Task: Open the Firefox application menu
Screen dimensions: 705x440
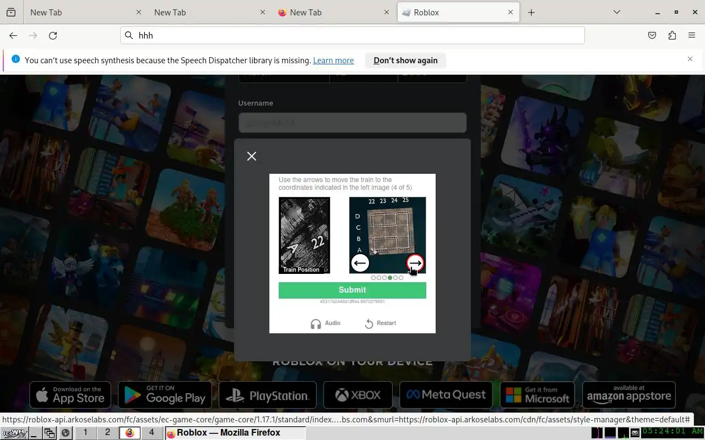Action: coord(692,35)
